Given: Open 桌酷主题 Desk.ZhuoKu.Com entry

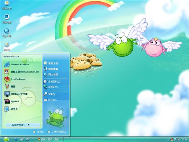Looking at the screenshot, I should 22,72.
